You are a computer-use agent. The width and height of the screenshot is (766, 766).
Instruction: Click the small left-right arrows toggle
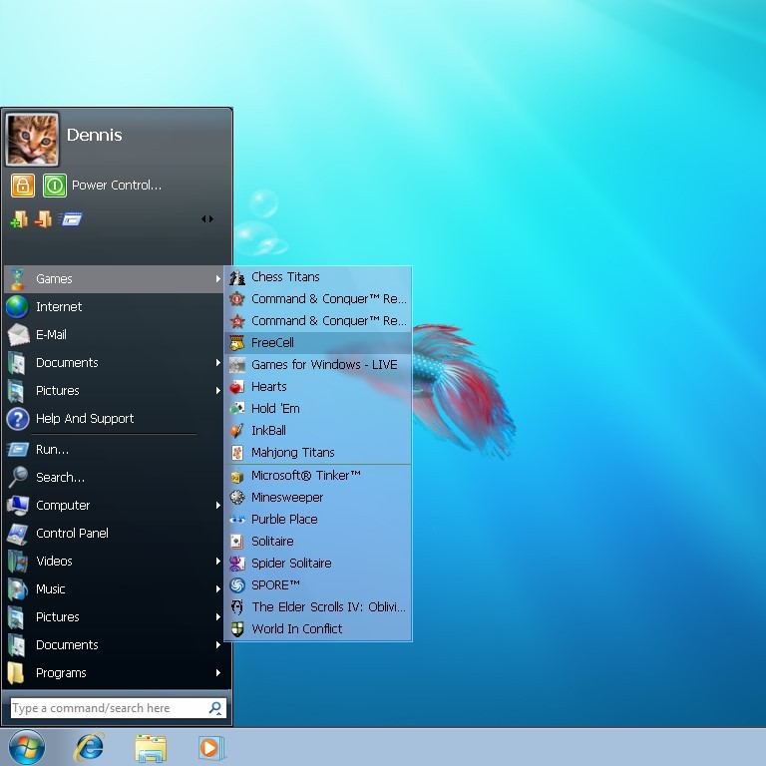coord(207,219)
